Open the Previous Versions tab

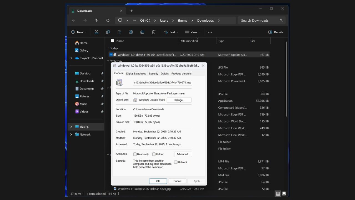181,73
